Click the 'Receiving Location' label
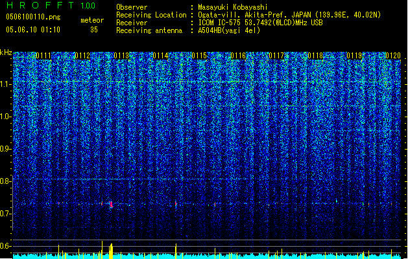Viewport: 408px width, 259px height. coord(151,15)
